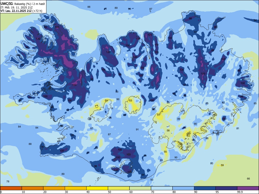
Task: Click the legend scale label '99.9'
Action: [x=240, y=192]
